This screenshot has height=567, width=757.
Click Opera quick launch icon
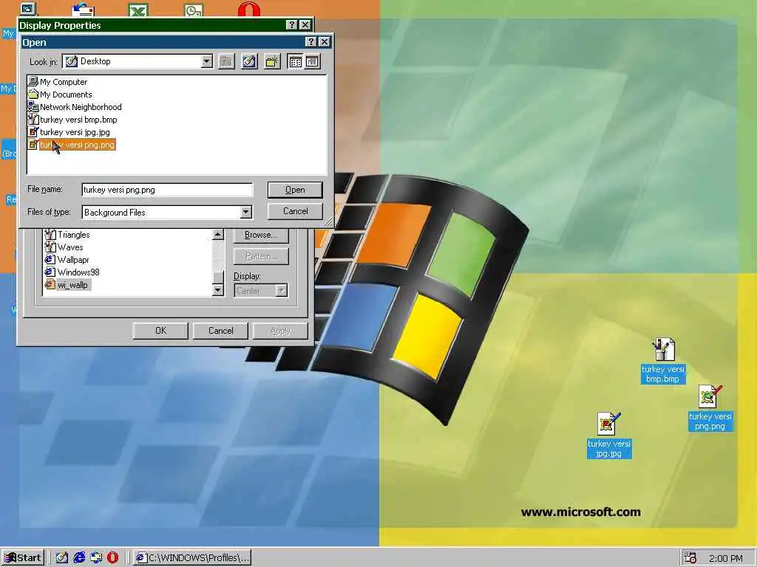[112, 558]
